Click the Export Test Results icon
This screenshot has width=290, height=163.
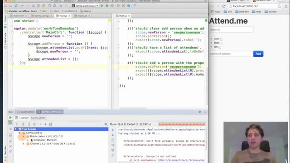[50, 124]
